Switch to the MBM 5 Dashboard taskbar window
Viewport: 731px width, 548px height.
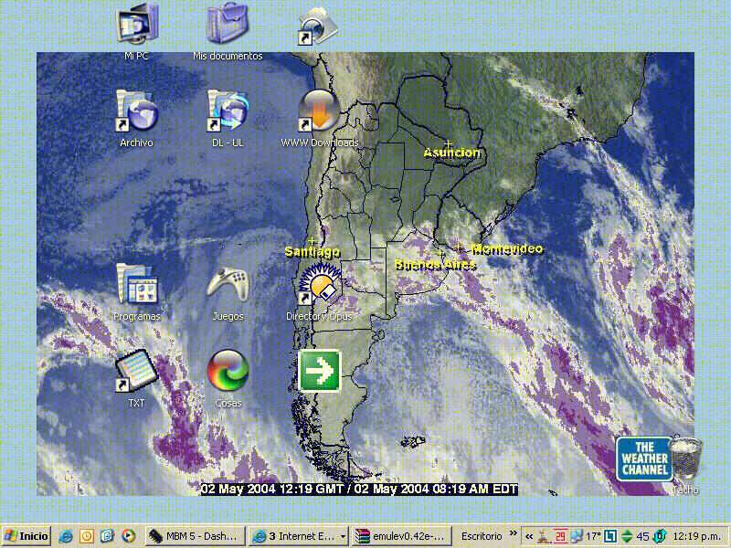(x=196, y=536)
